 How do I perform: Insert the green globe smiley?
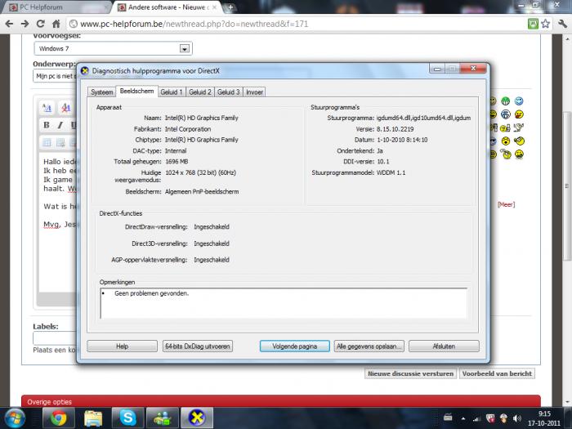point(505,101)
